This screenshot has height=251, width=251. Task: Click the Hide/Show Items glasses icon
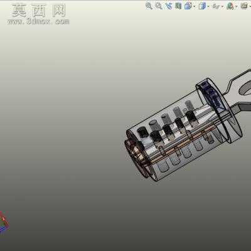pyautogui.click(x=216, y=6)
